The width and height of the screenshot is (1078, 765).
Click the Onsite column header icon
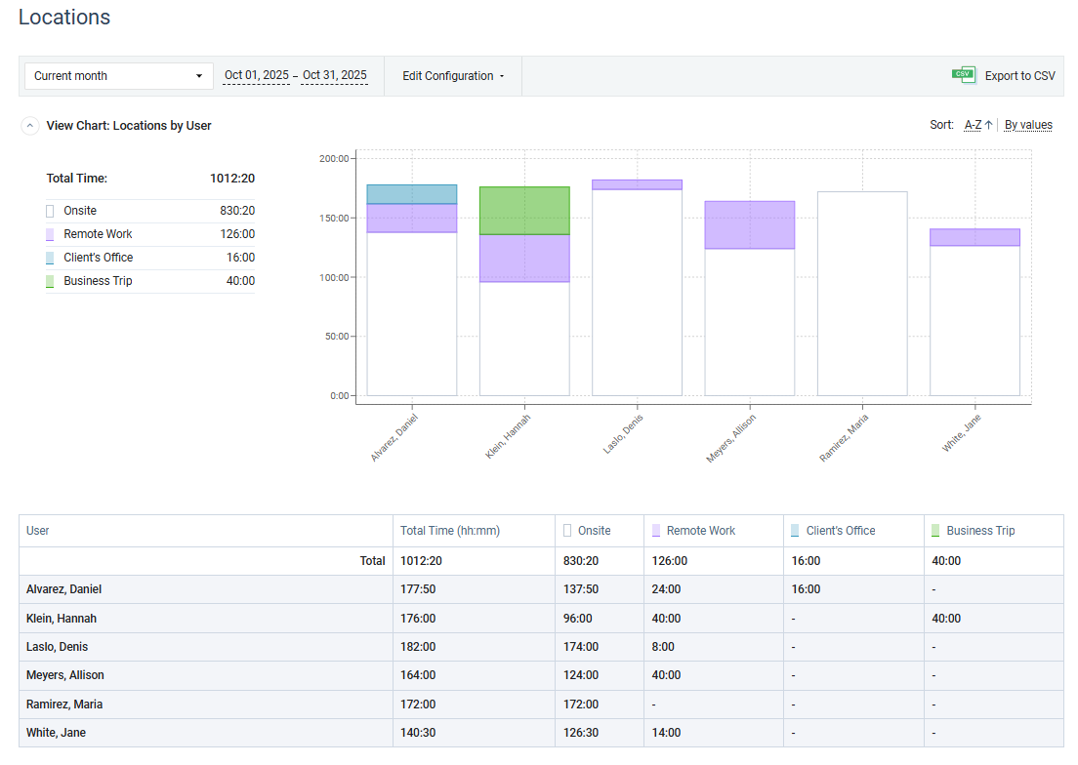point(567,531)
